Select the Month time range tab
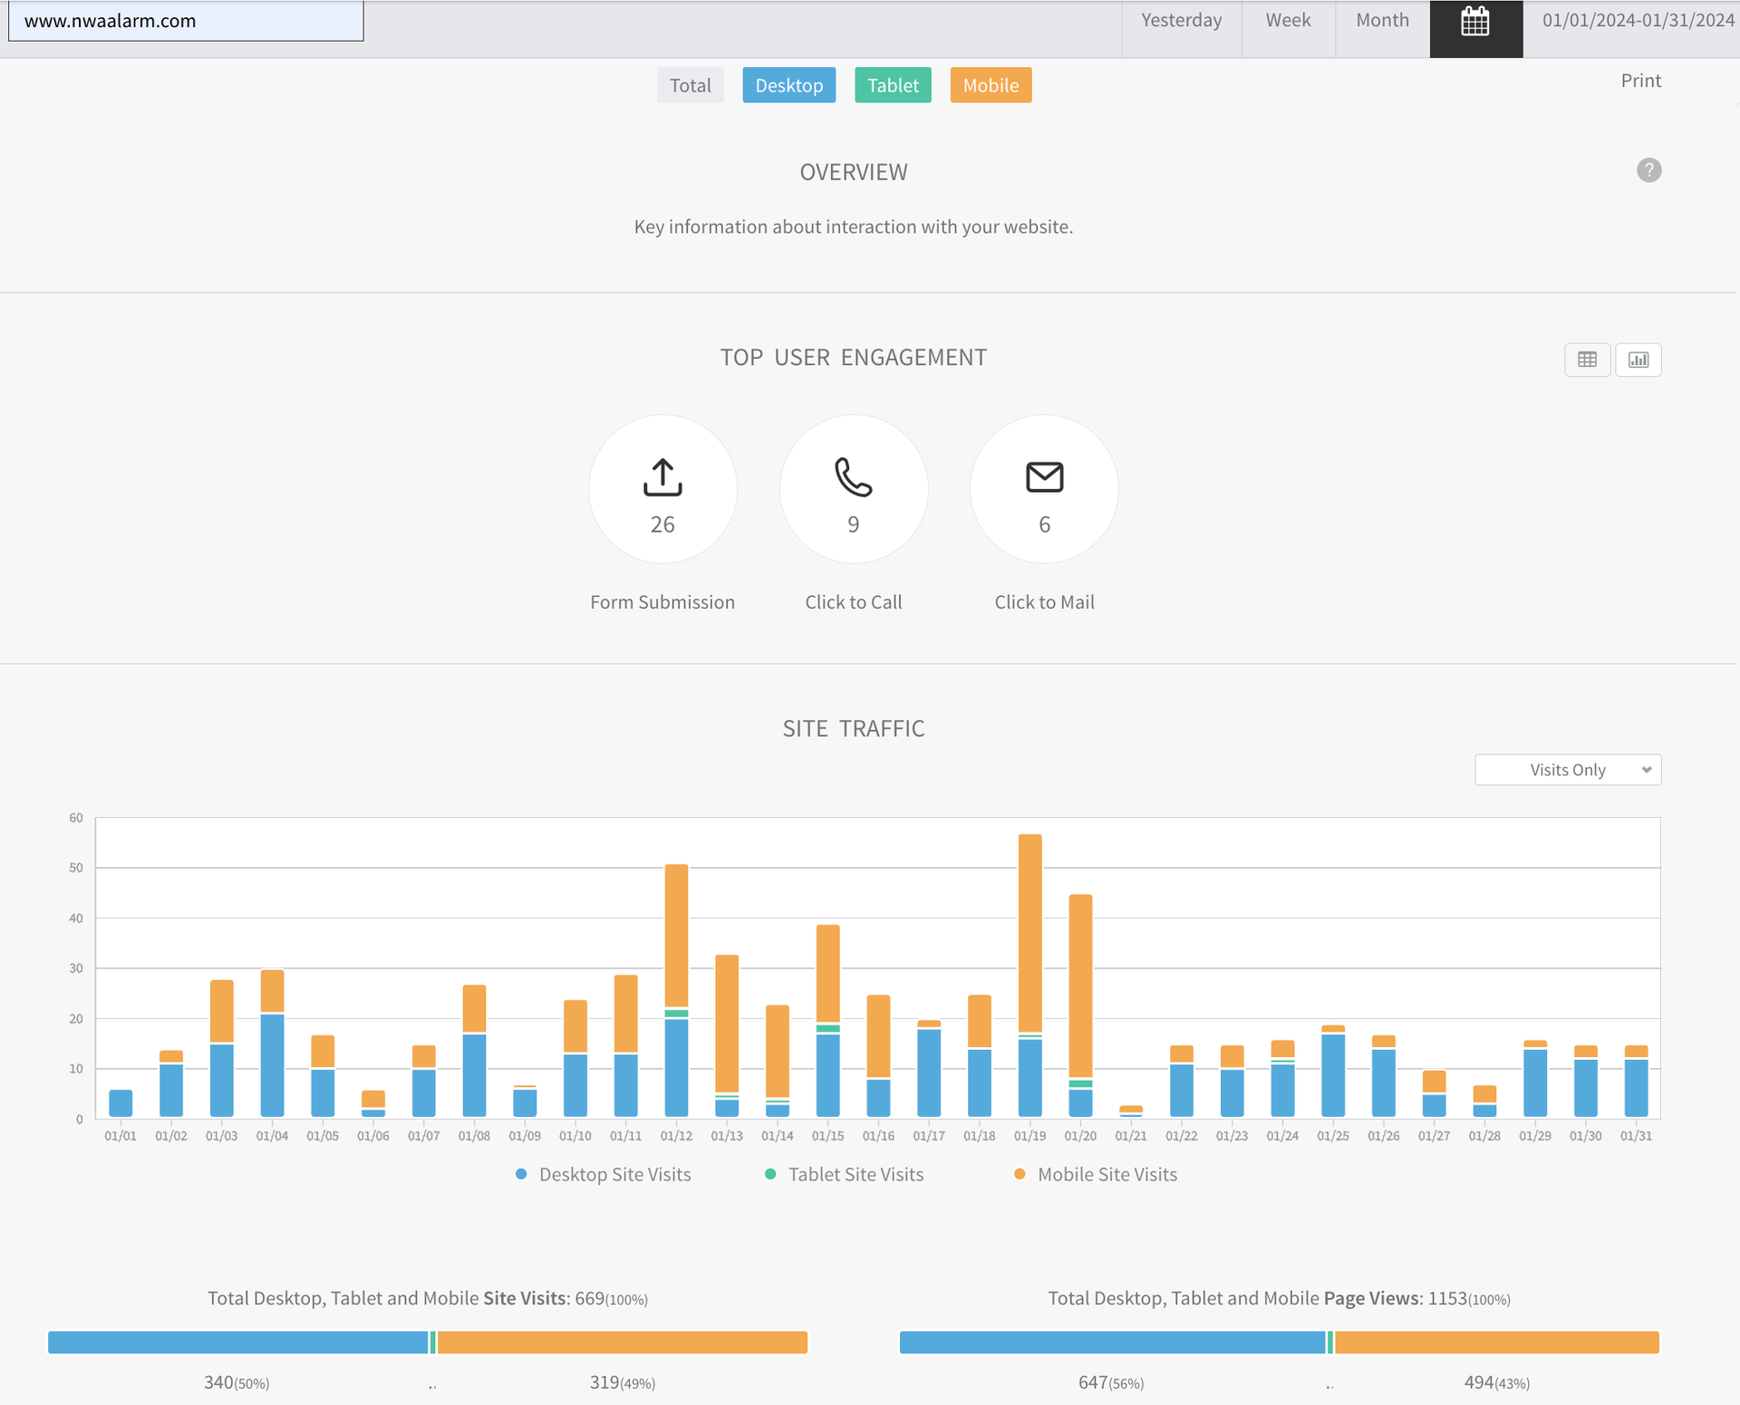Screen dimensions: 1740x1405 click(x=1382, y=21)
